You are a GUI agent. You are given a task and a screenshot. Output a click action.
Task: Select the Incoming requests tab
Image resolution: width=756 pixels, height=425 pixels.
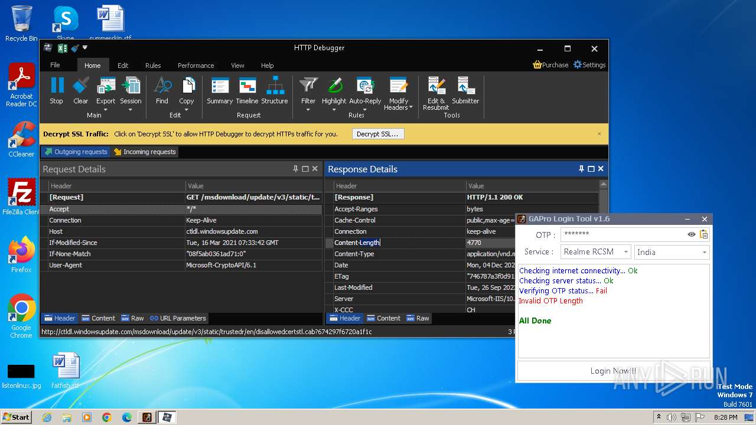[145, 152]
